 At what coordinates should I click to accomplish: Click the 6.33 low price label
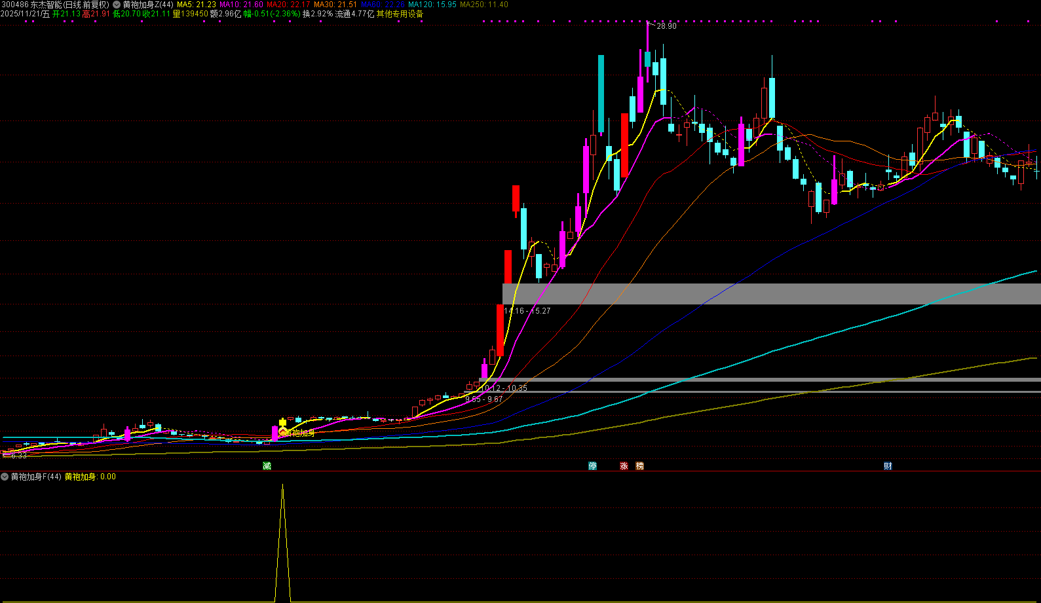coord(19,456)
